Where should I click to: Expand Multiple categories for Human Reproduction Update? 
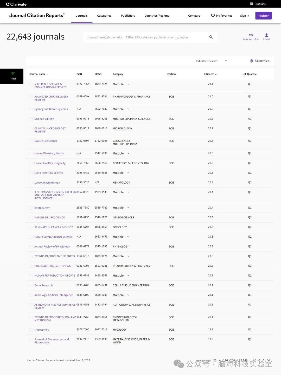128,276
